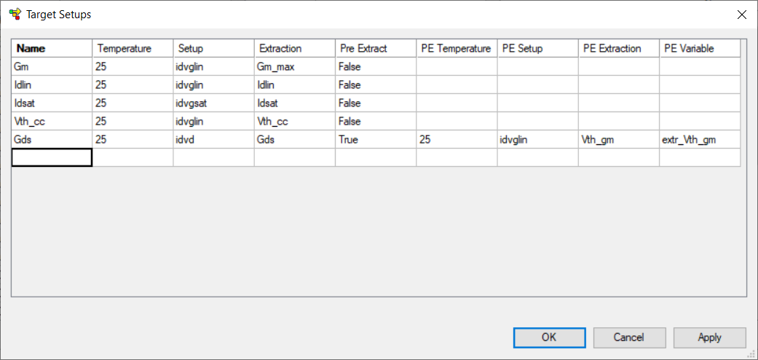Click the Apply button

pyautogui.click(x=709, y=337)
